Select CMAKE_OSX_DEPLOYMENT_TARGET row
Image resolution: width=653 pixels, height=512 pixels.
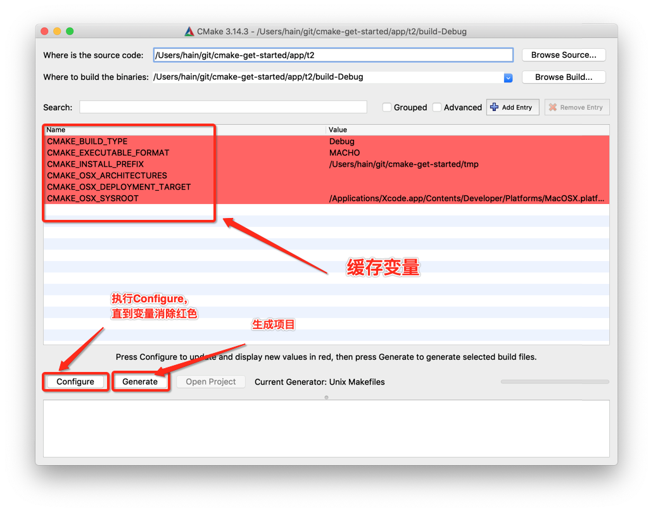click(x=327, y=187)
